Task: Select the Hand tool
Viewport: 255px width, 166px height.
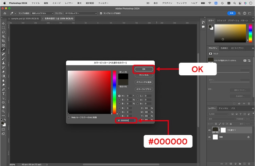Action: pyautogui.click(x=3, y=107)
